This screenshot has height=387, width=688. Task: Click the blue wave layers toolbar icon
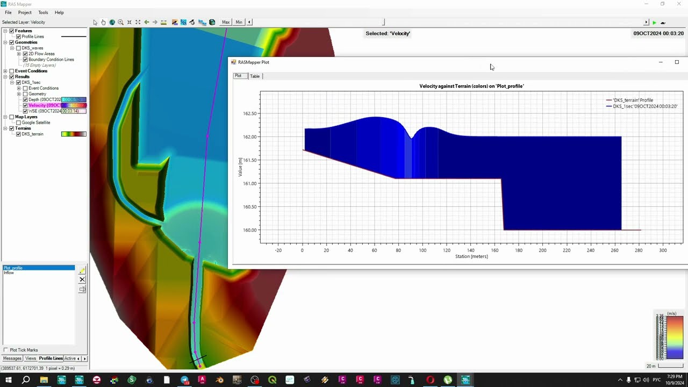[x=202, y=22]
